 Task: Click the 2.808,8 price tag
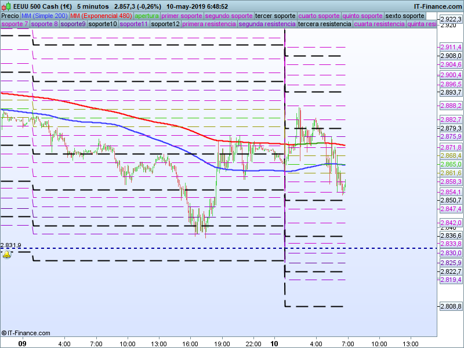(x=451, y=306)
